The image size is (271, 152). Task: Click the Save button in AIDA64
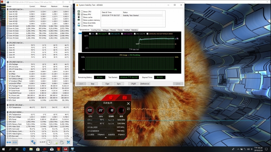click(x=119, y=84)
